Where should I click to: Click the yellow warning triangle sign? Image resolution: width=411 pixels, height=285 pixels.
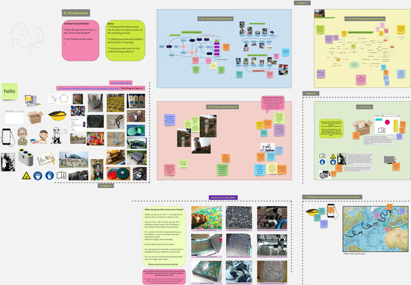click(x=26, y=175)
